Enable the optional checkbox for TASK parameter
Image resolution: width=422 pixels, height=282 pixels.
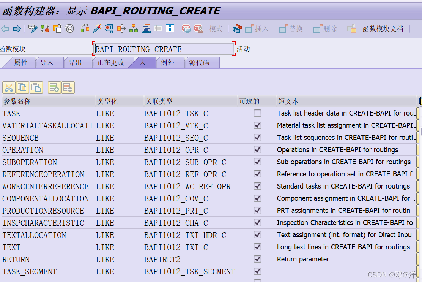tap(257, 114)
